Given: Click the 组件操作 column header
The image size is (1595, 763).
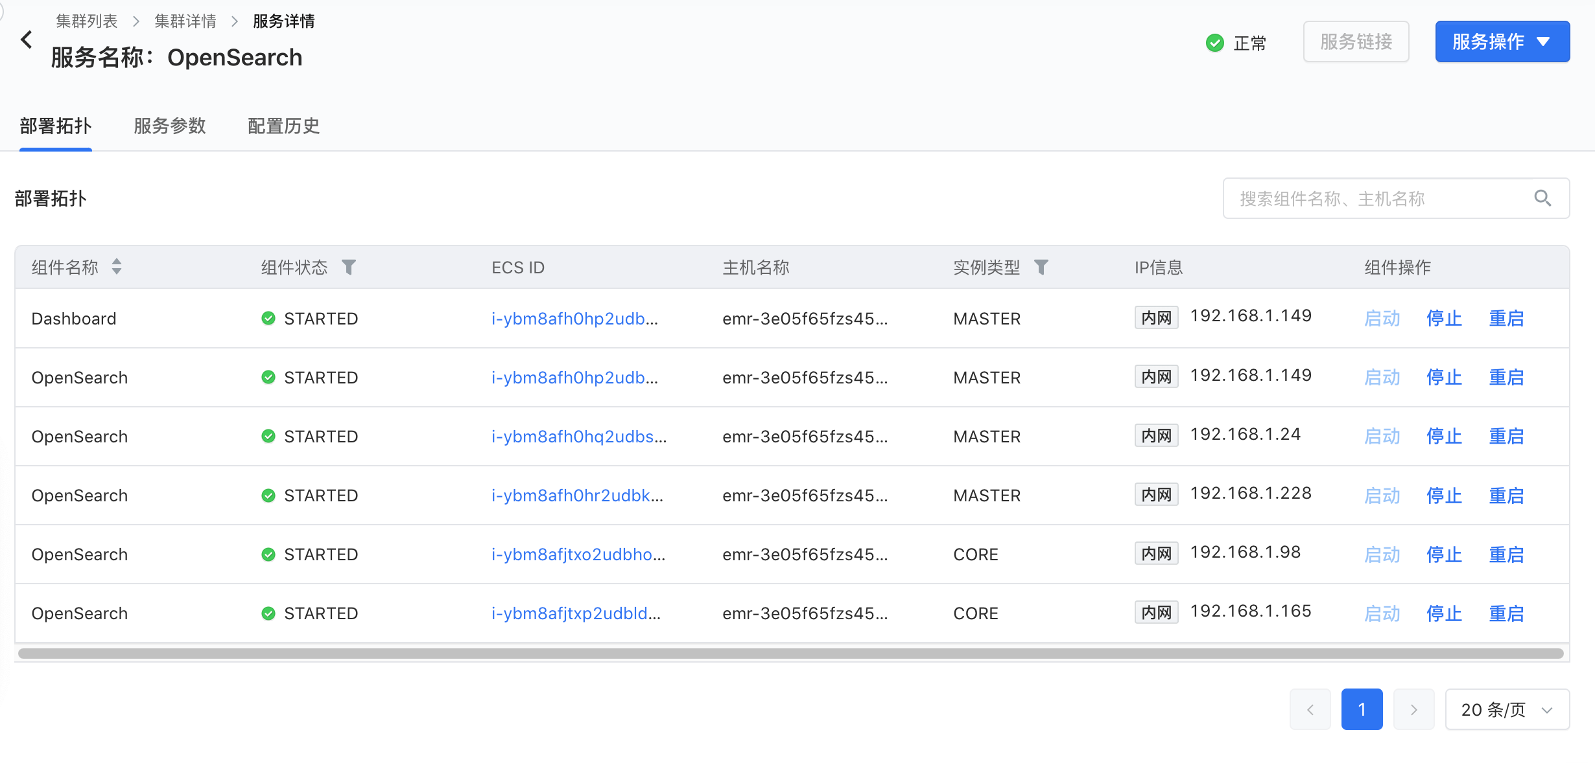Looking at the screenshot, I should pos(1398,268).
